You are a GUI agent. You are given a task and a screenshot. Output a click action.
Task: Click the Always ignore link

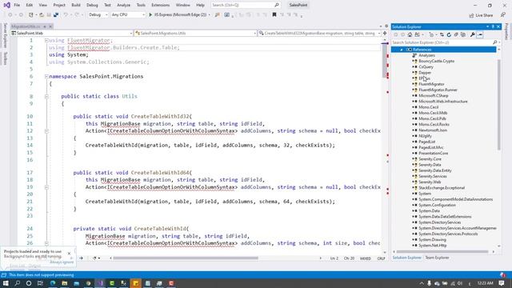coord(62,262)
